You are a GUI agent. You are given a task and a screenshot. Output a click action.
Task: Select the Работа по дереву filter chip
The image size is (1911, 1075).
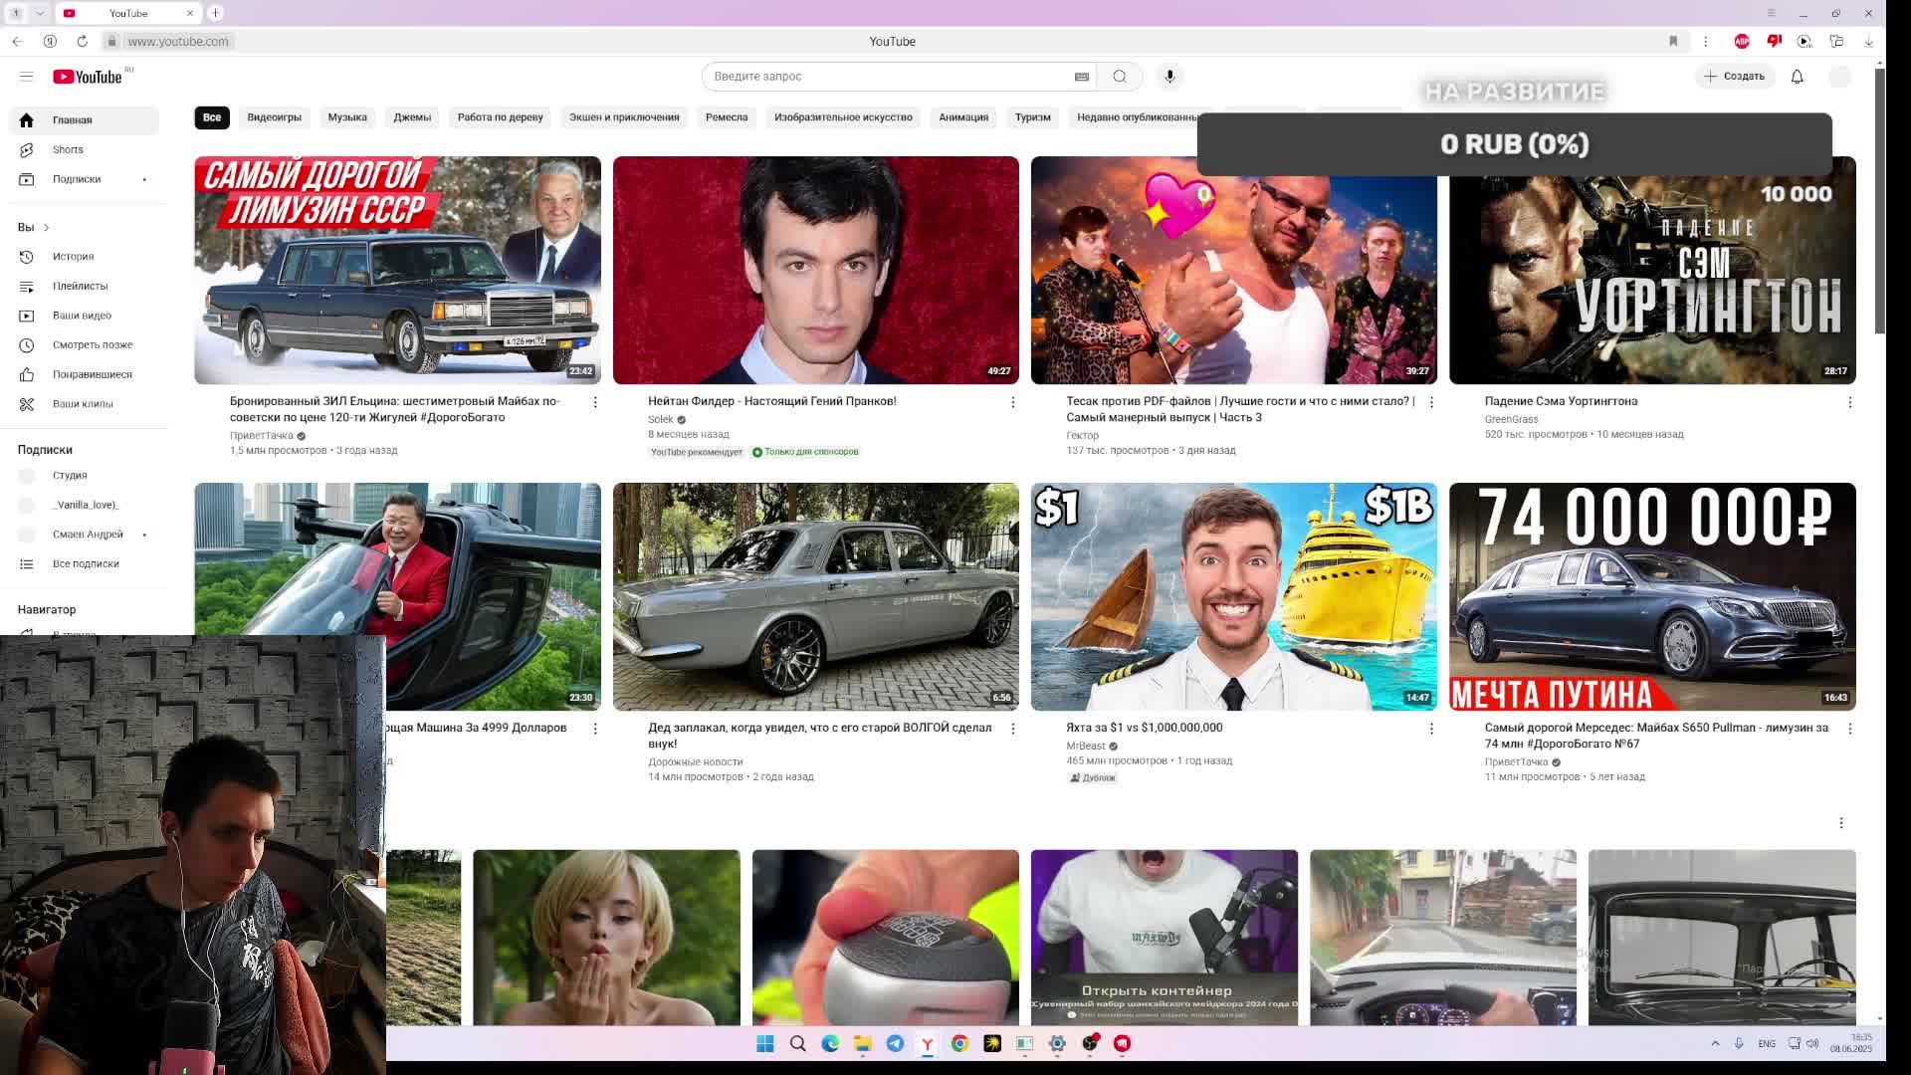(500, 117)
